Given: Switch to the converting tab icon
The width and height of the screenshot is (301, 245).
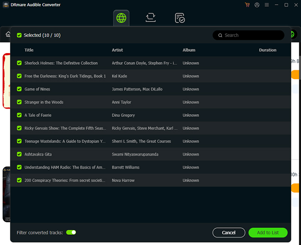Looking at the screenshot, I should click(150, 18).
